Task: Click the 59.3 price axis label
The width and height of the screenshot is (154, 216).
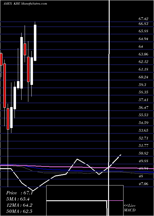Action: coord(142,85)
